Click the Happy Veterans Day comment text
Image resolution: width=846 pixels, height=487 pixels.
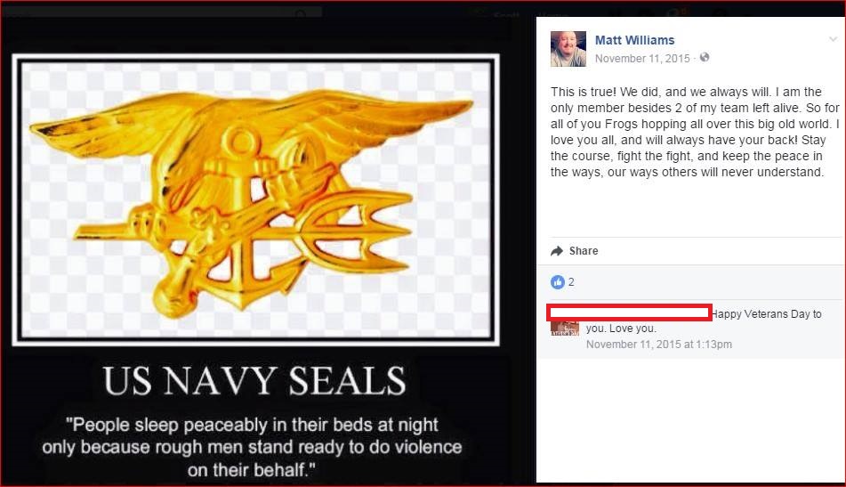click(x=704, y=321)
